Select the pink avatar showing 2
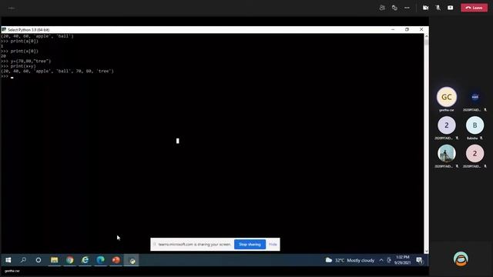493x277 pixels. point(475,153)
